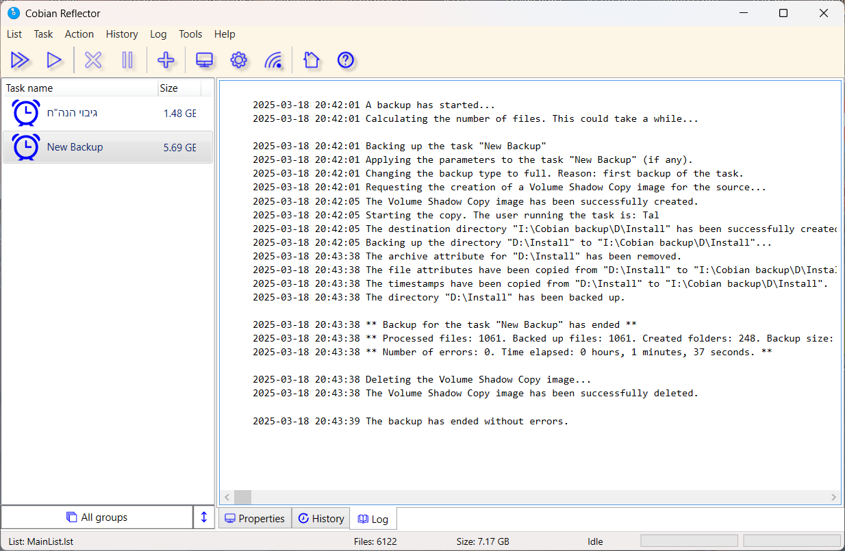The width and height of the screenshot is (845, 551).
Task: Click the wireless remote connection icon
Action: [273, 60]
